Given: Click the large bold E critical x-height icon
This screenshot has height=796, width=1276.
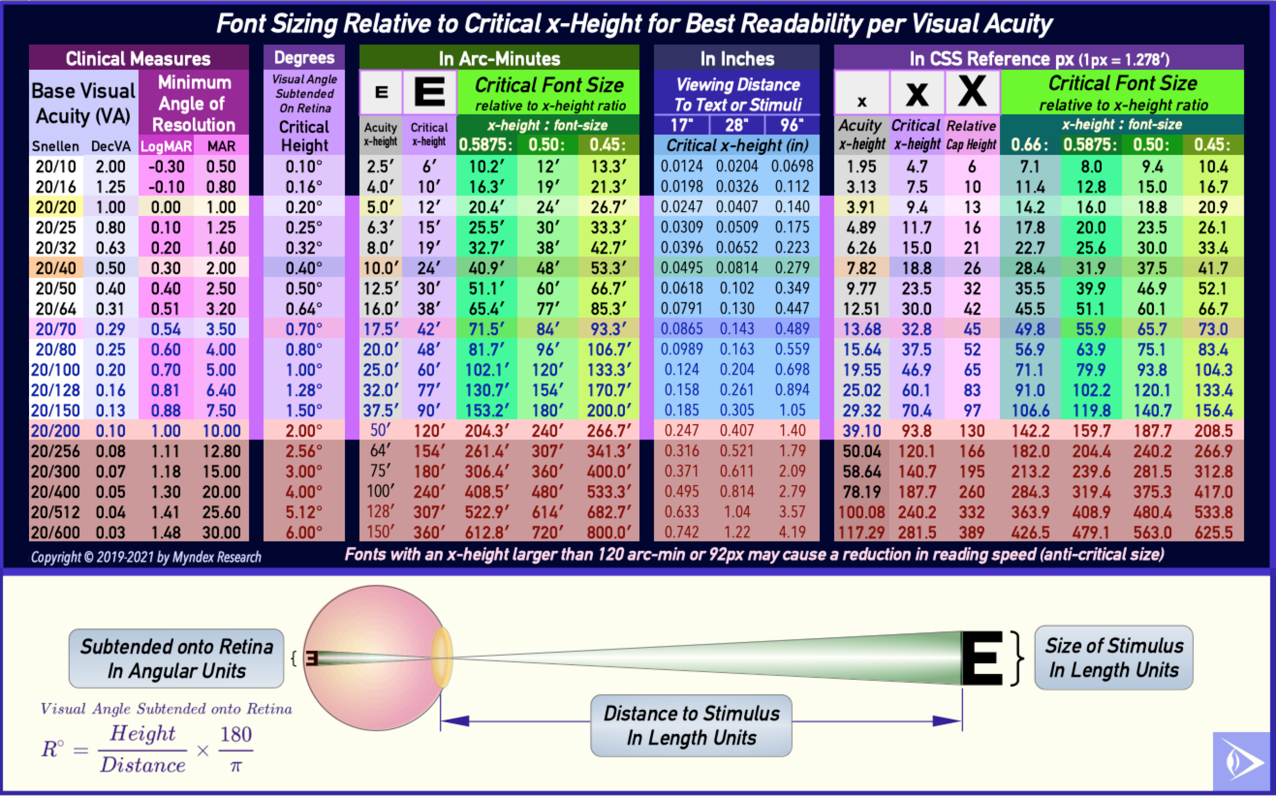Looking at the screenshot, I should tap(429, 92).
